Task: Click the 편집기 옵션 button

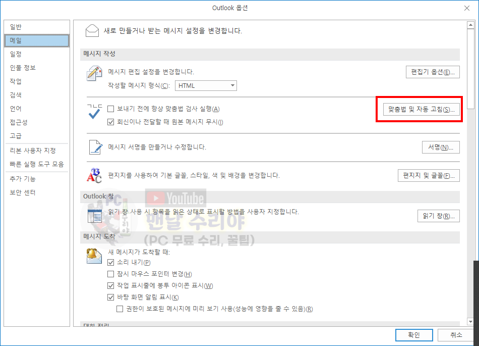Action: tap(433, 72)
